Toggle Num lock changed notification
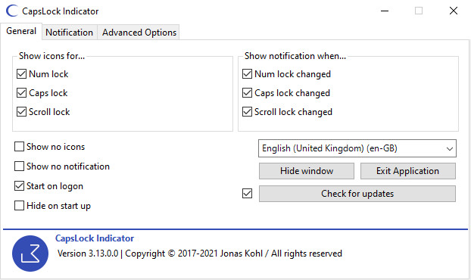This screenshot has height=280, width=471. [247, 74]
